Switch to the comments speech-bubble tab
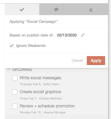Viewport: 111px width, 119px height. (x=56, y=10)
